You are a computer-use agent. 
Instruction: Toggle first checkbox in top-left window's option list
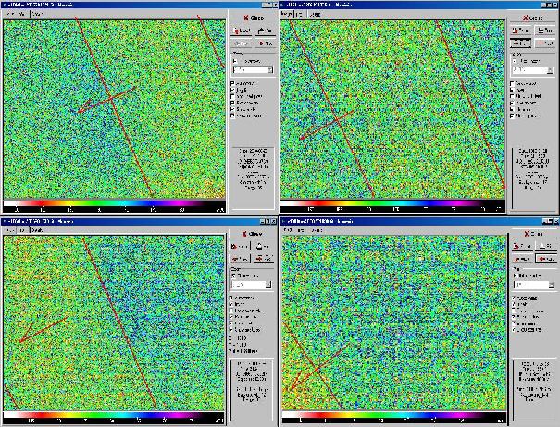click(232, 83)
